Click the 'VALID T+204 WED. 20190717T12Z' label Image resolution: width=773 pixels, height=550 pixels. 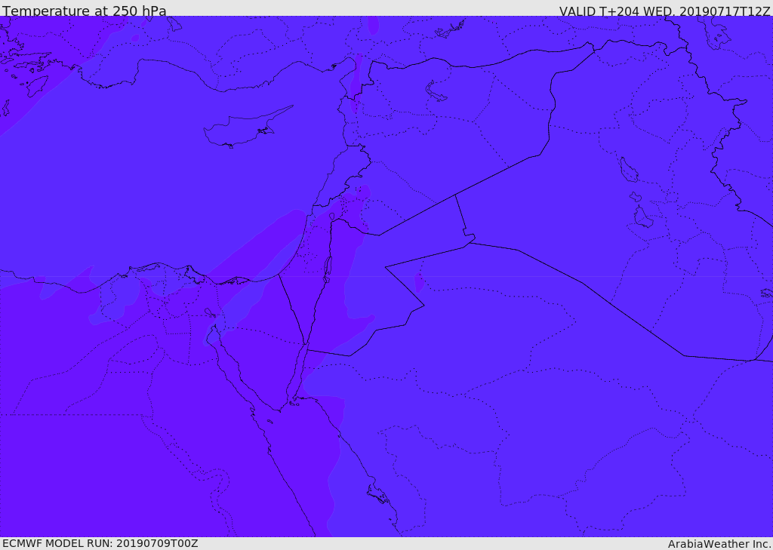pos(664,11)
